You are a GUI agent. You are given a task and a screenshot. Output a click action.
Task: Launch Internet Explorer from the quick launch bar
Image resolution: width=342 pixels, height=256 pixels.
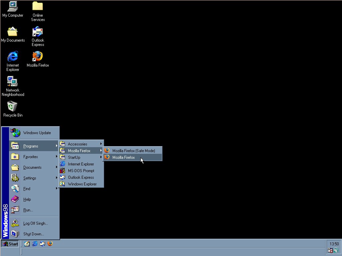tap(35, 244)
